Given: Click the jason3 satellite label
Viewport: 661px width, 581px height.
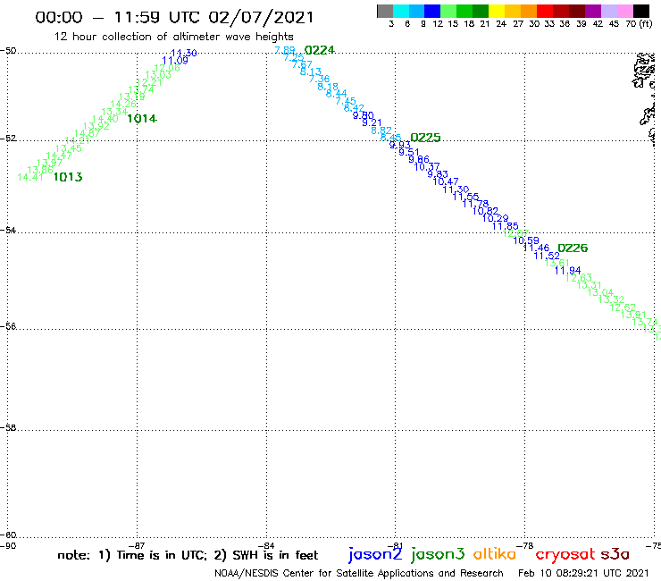Looking at the screenshot, I should (438, 555).
